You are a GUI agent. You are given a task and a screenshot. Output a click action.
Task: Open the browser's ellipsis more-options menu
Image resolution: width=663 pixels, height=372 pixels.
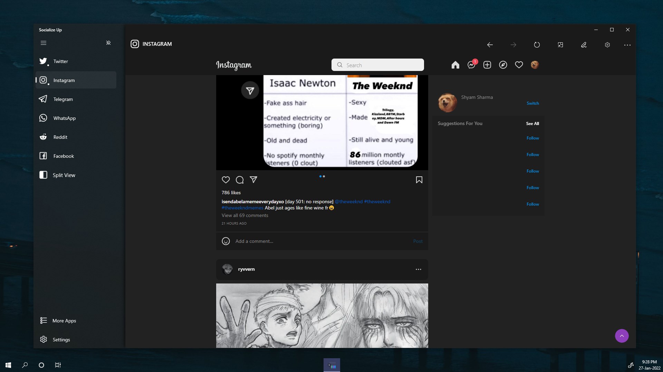[627, 45]
